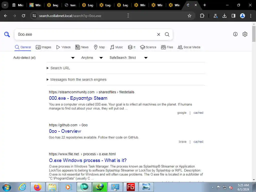Launch Firefox from taskbar
Viewport: 256px width, 192px height.
point(38,187)
